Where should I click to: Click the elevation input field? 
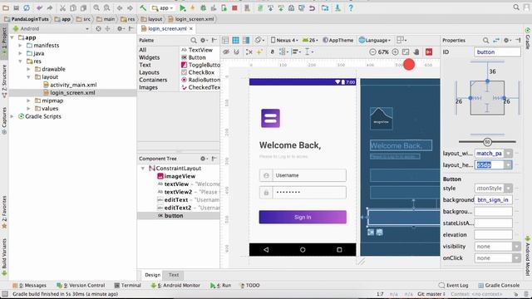(493, 234)
